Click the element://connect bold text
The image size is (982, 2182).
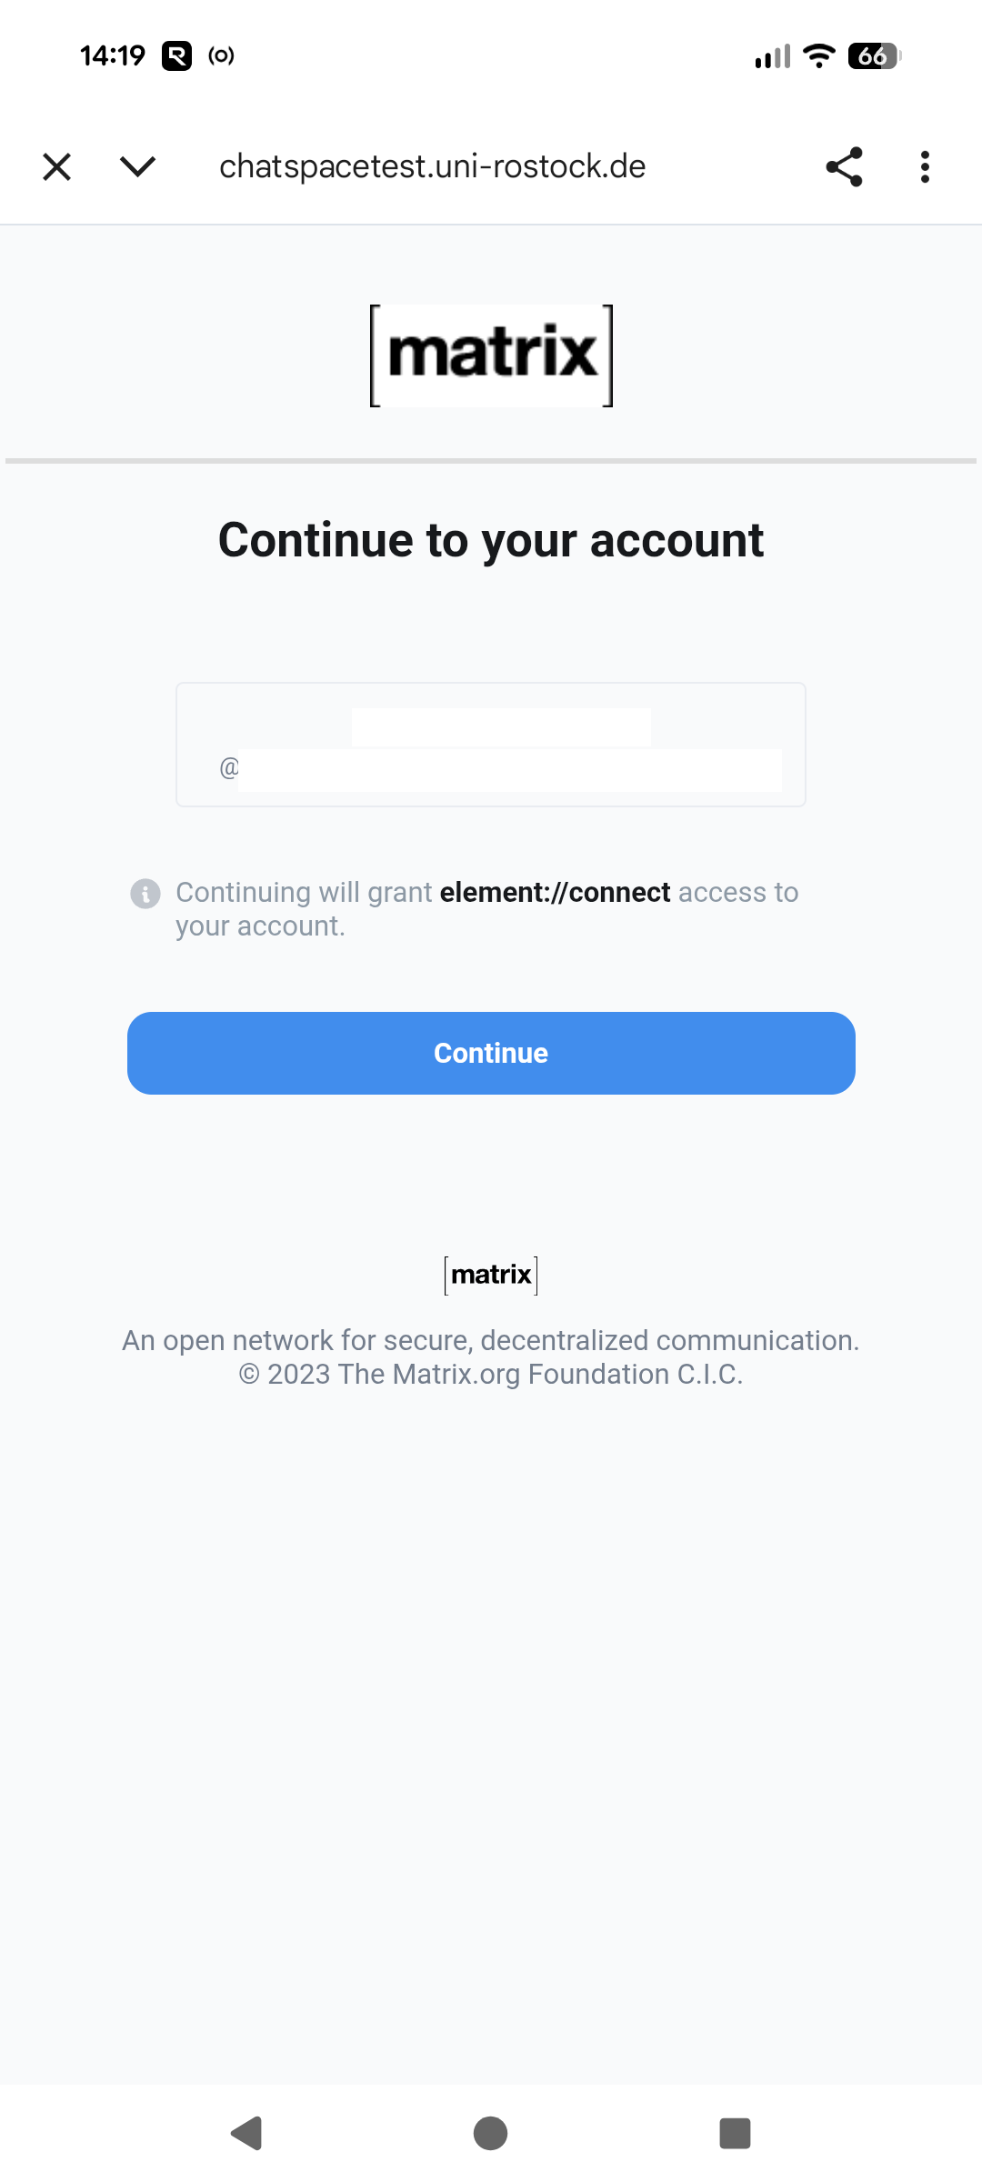555,893
